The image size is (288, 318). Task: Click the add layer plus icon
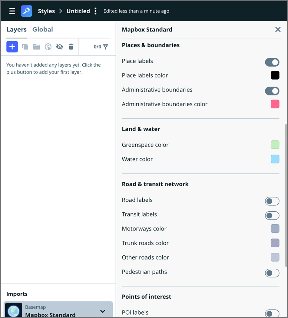[12, 47]
